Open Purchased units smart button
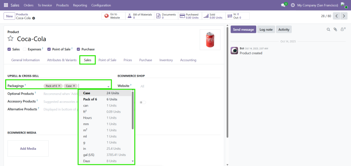This screenshot has height=166, width=351. (190, 16)
